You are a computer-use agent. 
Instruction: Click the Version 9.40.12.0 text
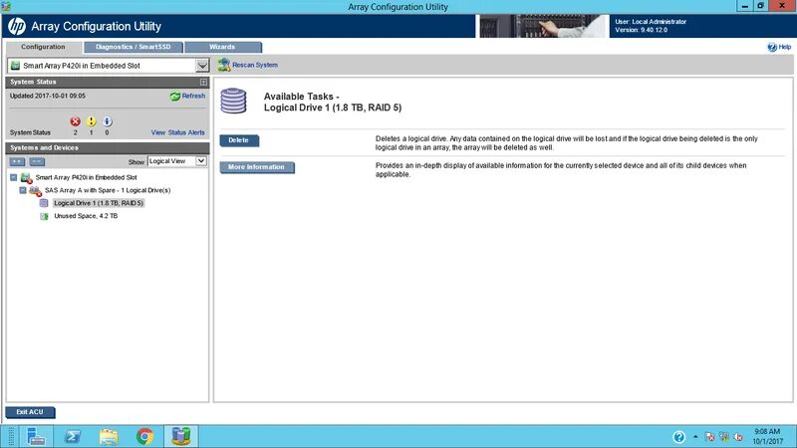point(641,30)
